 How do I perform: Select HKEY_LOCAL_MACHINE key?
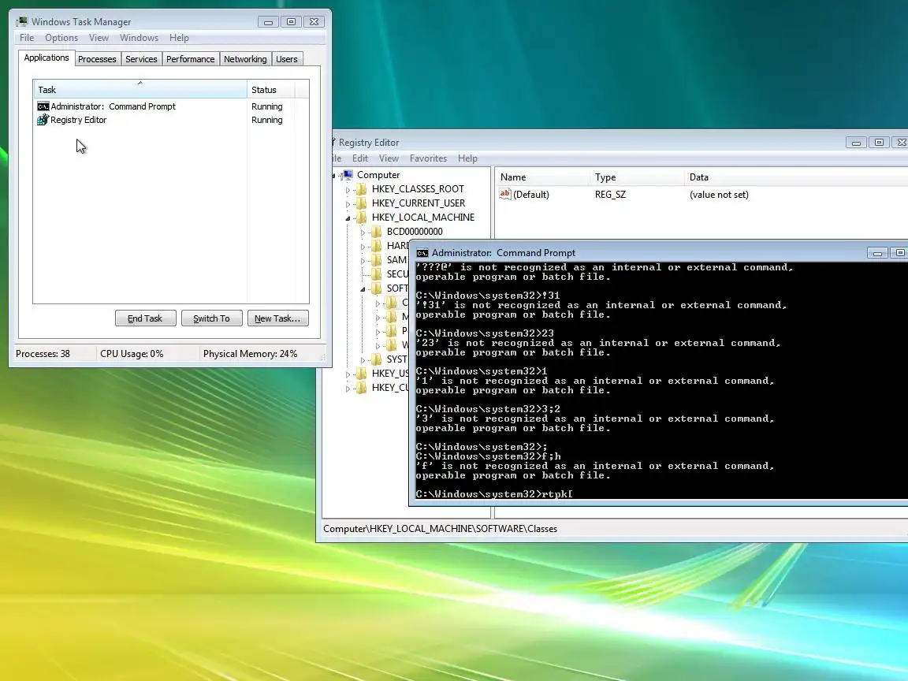[422, 218]
